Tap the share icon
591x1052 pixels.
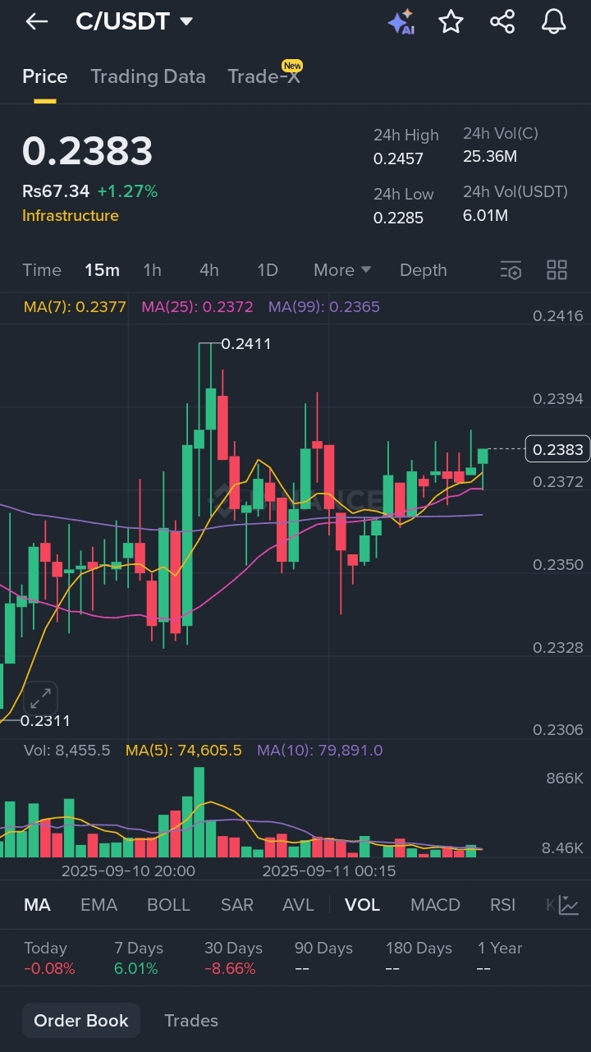point(502,22)
